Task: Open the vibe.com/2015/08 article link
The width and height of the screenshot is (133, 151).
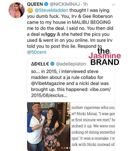Action: (x=71, y=93)
